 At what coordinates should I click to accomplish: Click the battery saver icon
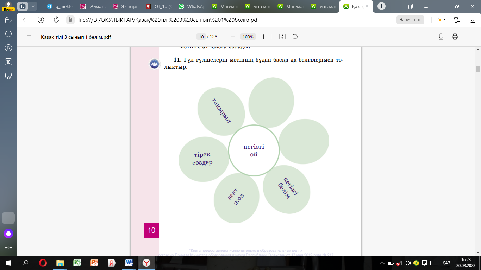coord(441,20)
